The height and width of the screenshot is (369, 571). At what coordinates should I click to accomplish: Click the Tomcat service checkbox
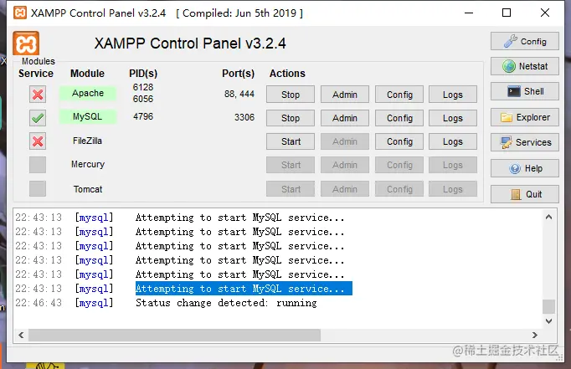pos(38,189)
